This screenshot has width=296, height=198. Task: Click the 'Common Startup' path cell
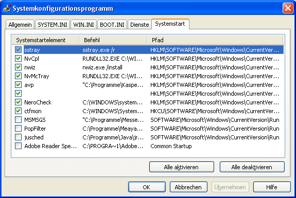pos(171,146)
